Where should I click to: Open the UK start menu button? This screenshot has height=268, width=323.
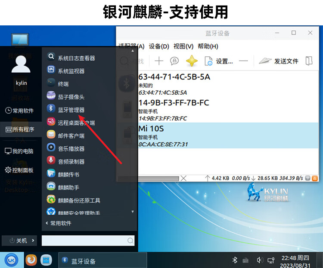pyautogui.click(x=11, y=260)
